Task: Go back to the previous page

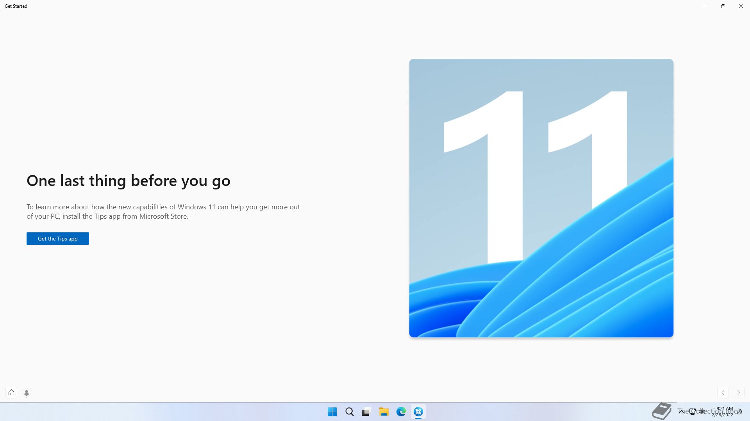Action: (723, 393)
